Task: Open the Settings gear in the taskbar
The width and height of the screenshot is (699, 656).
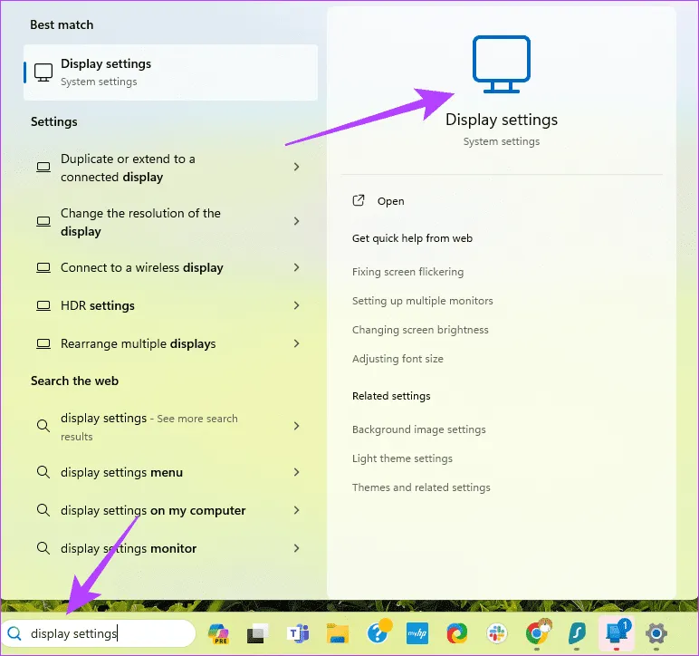Action: pyautogui.click(x=656, y=633)
